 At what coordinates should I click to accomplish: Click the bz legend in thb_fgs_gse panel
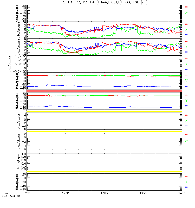(186, 24)
